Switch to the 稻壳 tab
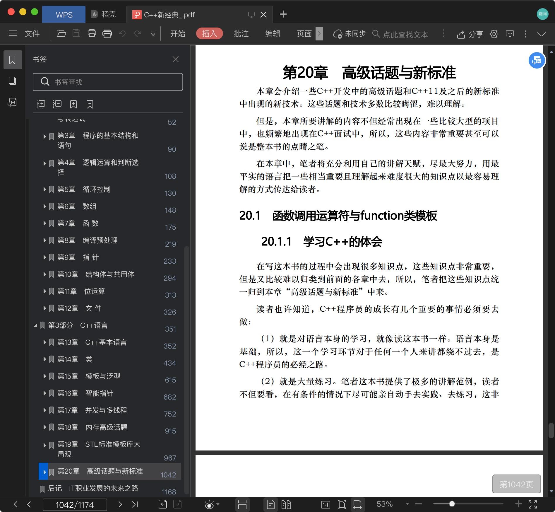This screenshot has width=555, height=512. tap(104, 14)
